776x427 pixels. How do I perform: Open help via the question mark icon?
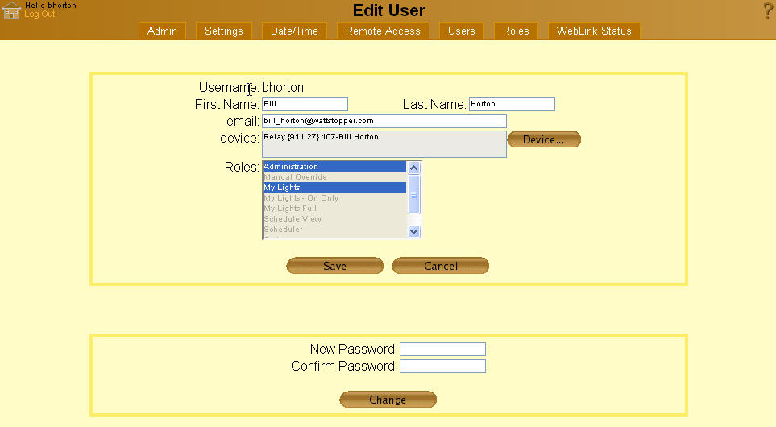click(x=769, y=11)
